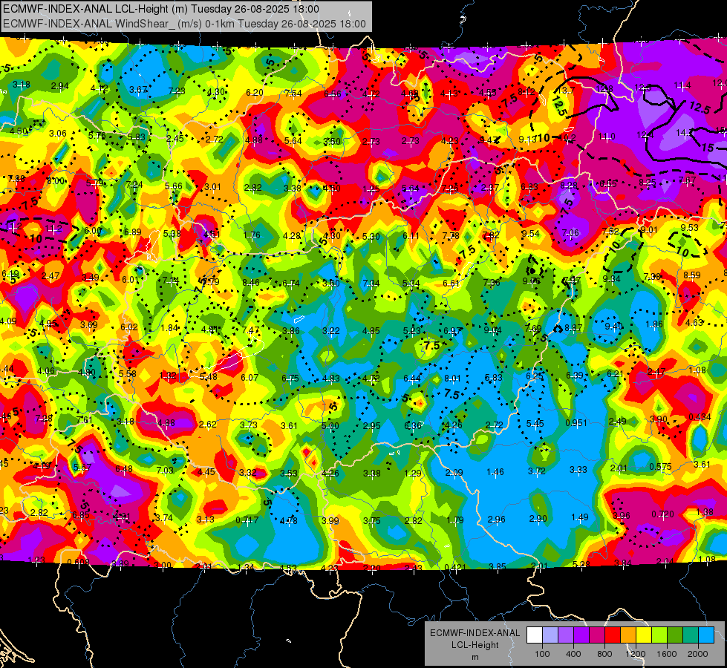Click the wind shear value 0.951
This screenshot has height=668, width=727.
[576, 423]
